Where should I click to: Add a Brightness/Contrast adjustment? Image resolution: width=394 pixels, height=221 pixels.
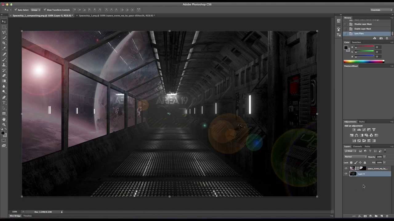pos(354,130)
